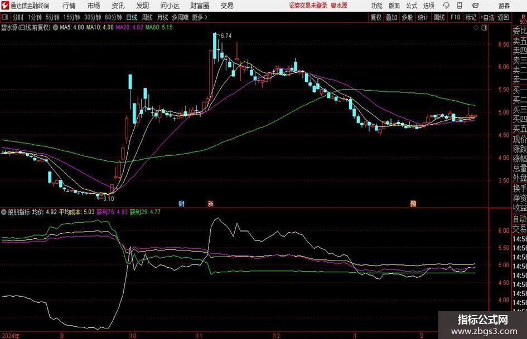
Task: Select the 日线 daily tab
Action: (132, 17)
